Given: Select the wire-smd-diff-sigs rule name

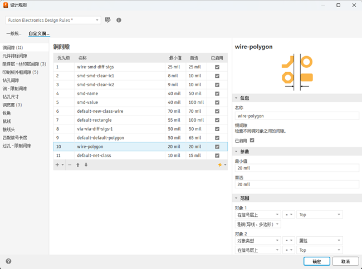Looking at the screenshot, I should [x=95, y=67].
